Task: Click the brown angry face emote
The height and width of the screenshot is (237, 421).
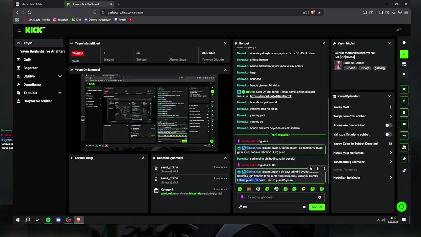Action: (x=249, y=189)
